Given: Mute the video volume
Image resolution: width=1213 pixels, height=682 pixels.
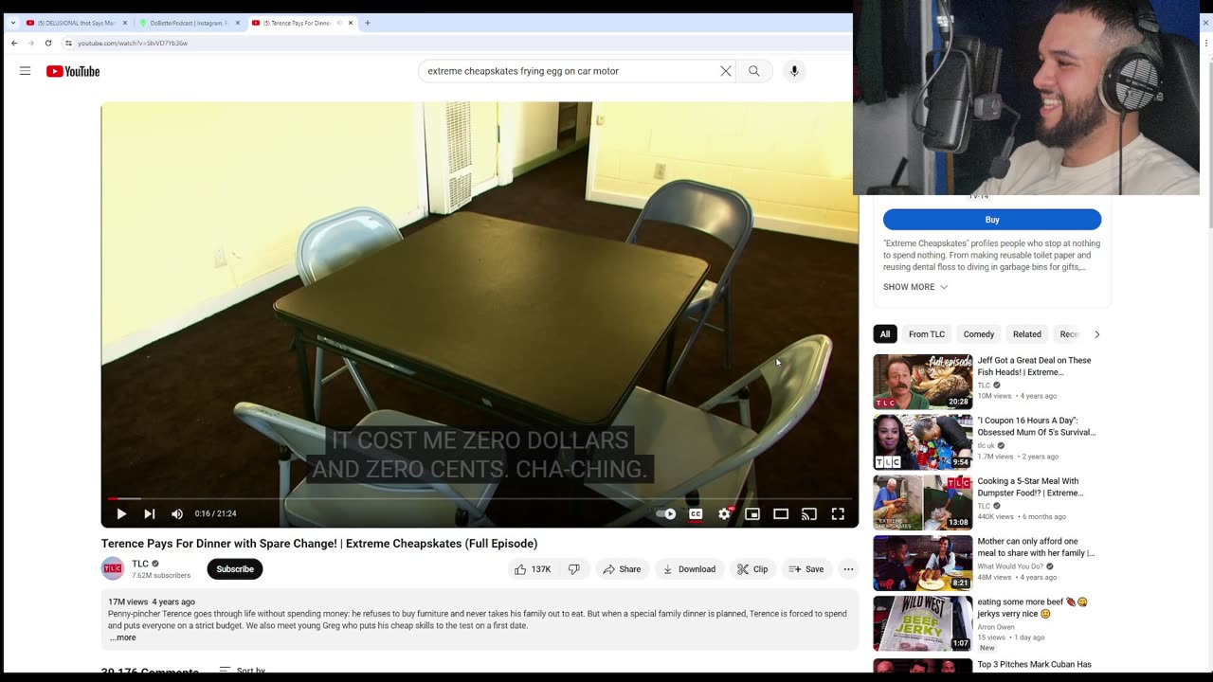Looking at the screenshot, I should 177,513.
